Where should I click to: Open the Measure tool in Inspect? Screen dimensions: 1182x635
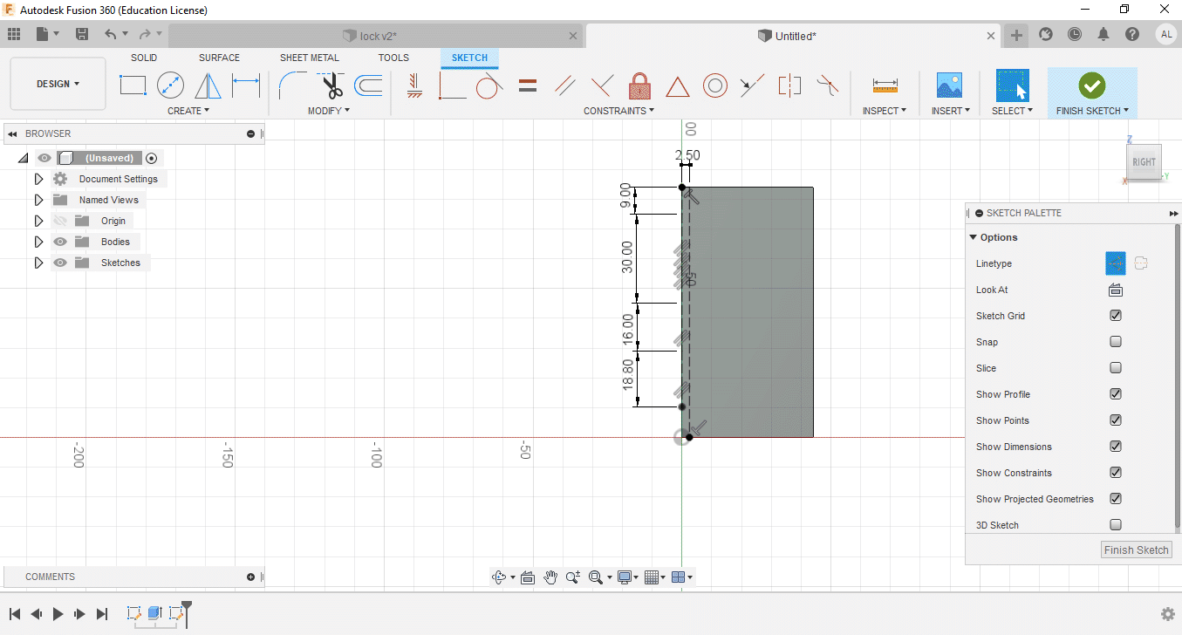(x=885, y=85)
